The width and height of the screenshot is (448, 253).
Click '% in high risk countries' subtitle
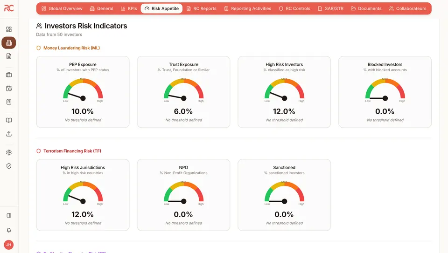pyautogui.click(x=83, y=173)
